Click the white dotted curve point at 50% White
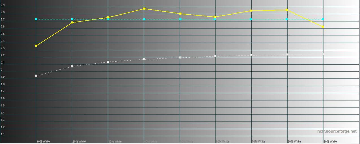 pyautogui.click(x=180, y=58)
